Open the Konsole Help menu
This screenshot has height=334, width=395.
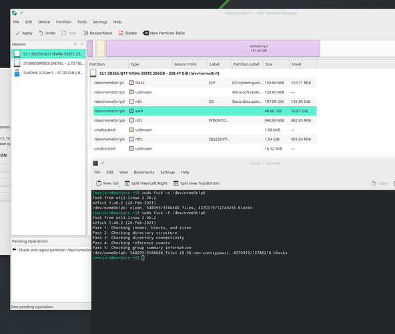click(185, 172)
